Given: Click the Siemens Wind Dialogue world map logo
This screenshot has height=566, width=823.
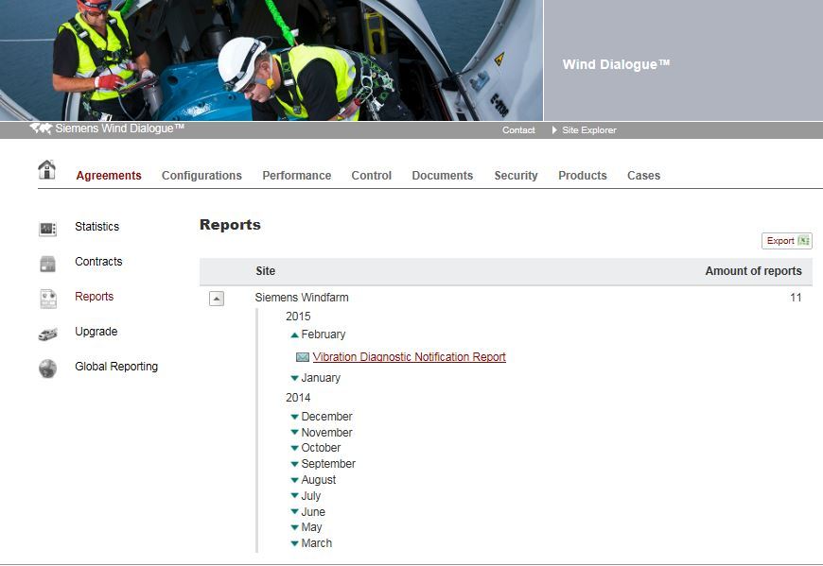Looking at the screenshot, I should click(x=41, y=128).
